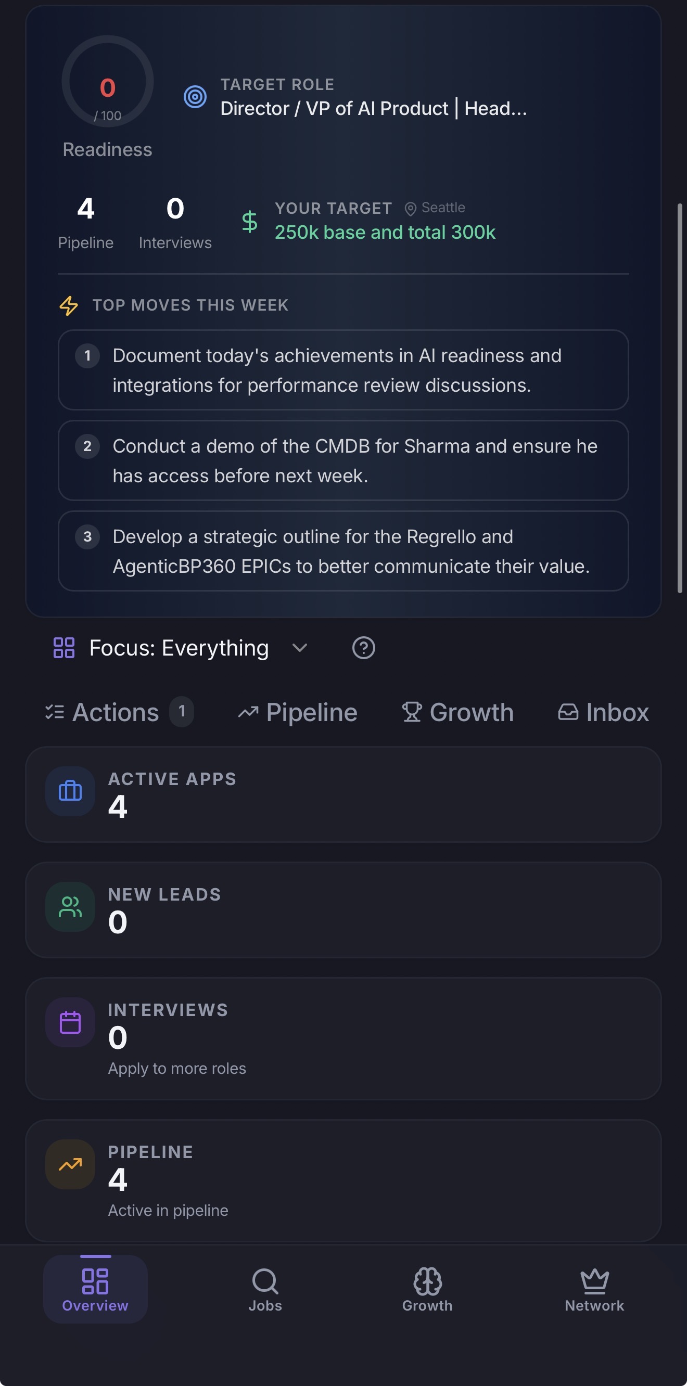
Task: Click the dollar icon next to YOUR TARGET
Action: pos(249,222)
